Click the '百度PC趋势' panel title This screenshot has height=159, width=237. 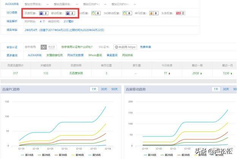click(x=11, y=89)
